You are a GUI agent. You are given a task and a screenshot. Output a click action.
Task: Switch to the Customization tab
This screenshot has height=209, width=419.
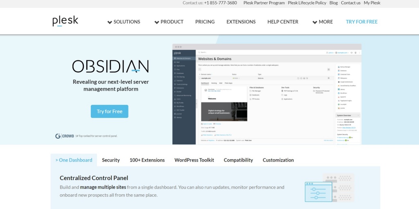click(278, 160)
